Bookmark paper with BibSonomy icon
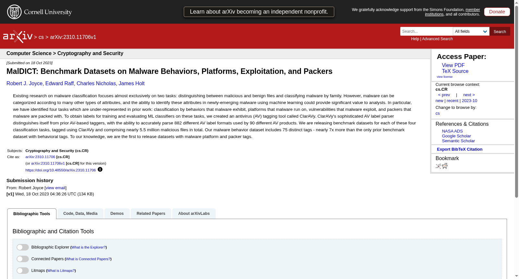This screenshot has width=519, height=279. click(438, 166)
